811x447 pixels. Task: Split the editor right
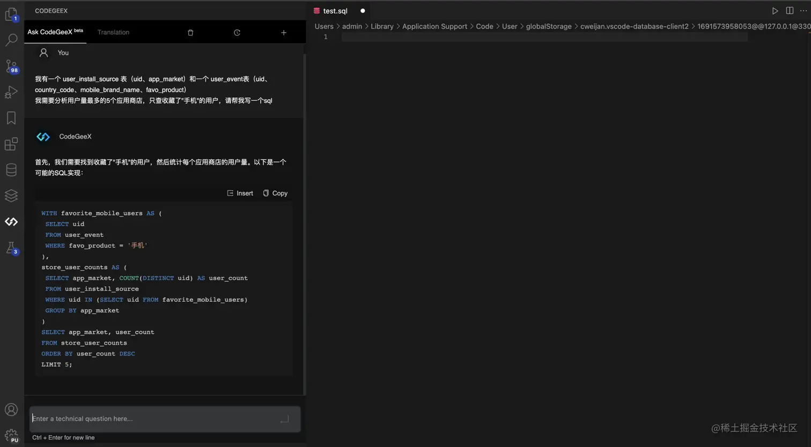(790, 11)
